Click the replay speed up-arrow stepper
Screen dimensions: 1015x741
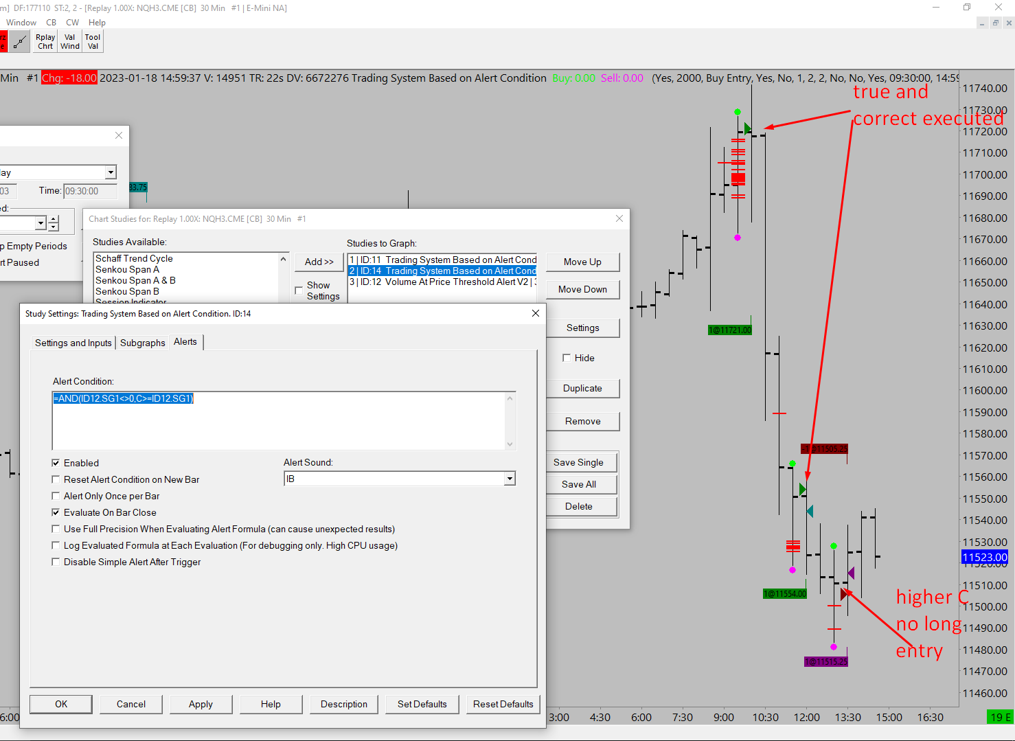(54, 219)
